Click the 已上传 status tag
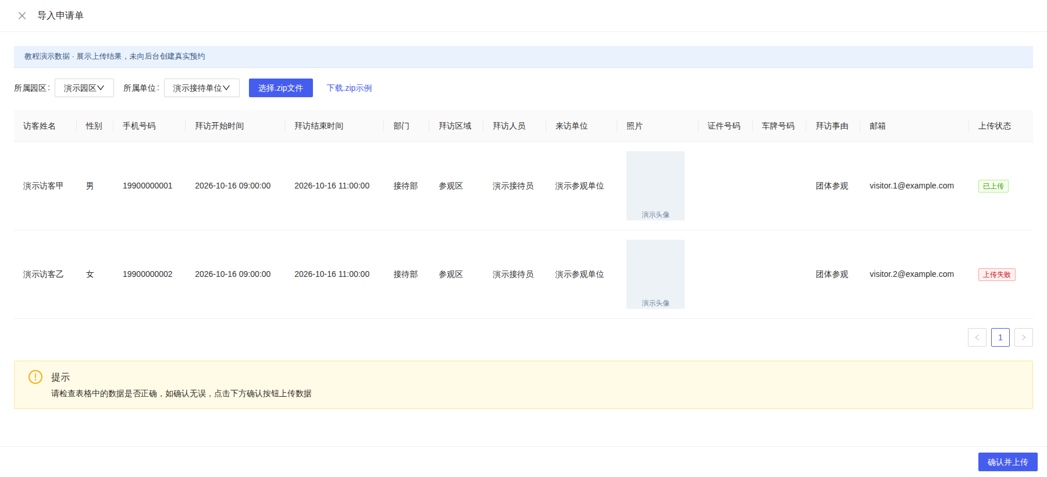Viewport: 1047px width, 477px height. [x=993, y=186]
